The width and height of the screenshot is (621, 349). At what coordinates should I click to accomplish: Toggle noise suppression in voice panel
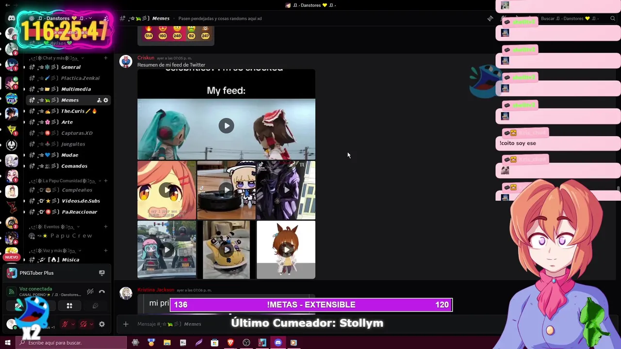pos(90,292)
